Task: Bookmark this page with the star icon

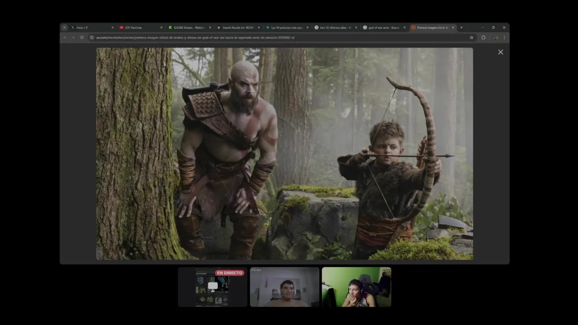Action: (x=471, y=37)
